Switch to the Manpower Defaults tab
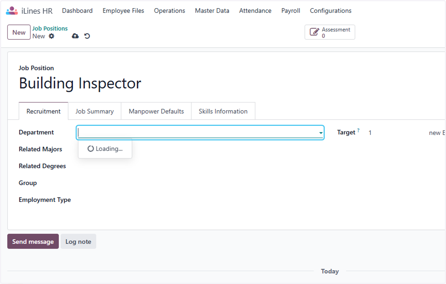The image size is (446, 284). (x=156, y=111)
